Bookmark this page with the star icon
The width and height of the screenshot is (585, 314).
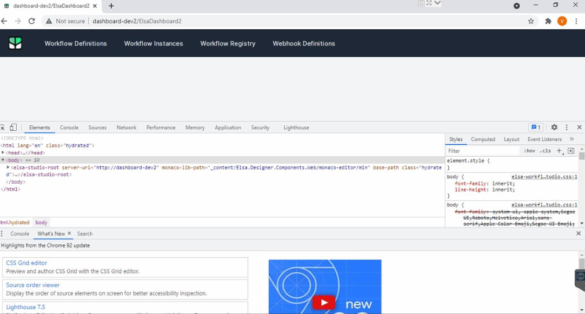[531, 21]
